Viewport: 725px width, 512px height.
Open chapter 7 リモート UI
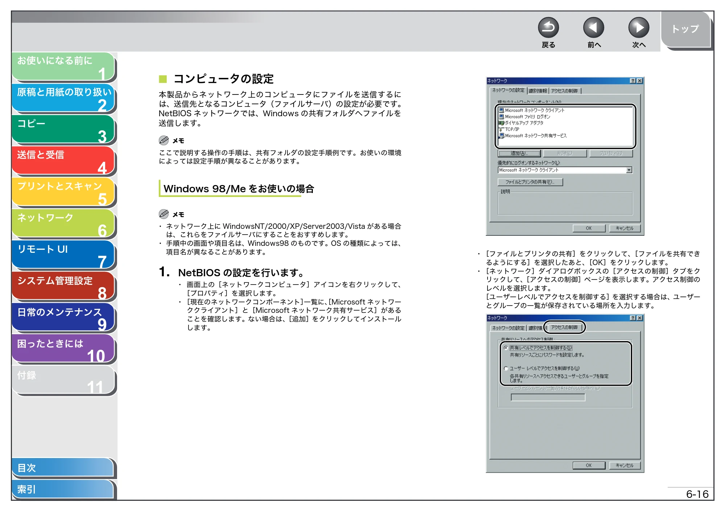pos(63,255)
